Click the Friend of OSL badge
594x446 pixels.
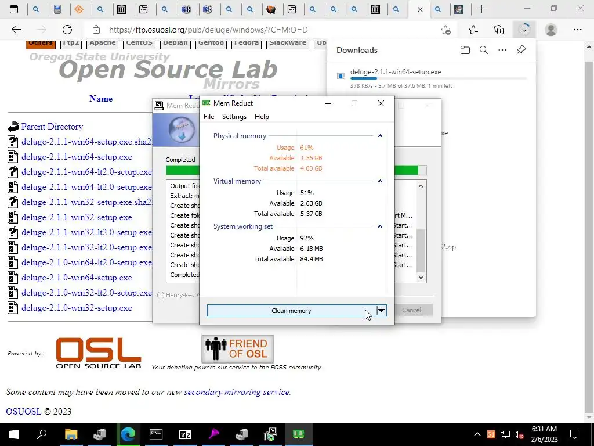237,349
